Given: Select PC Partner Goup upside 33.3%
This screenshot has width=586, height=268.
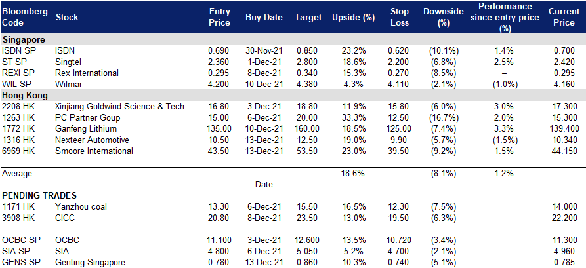Looking at the screenshot, I should (x=353, y=117).
